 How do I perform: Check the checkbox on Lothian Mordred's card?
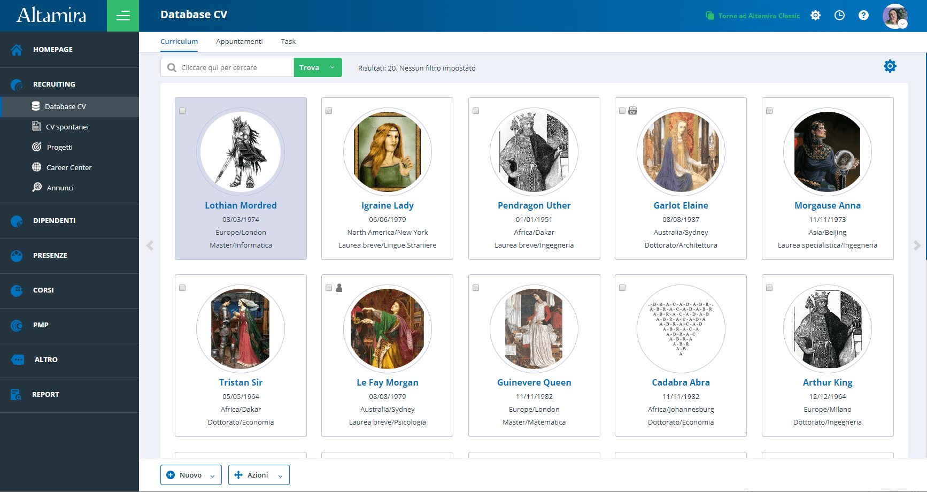pyautogui.click(x=182, y=111)
